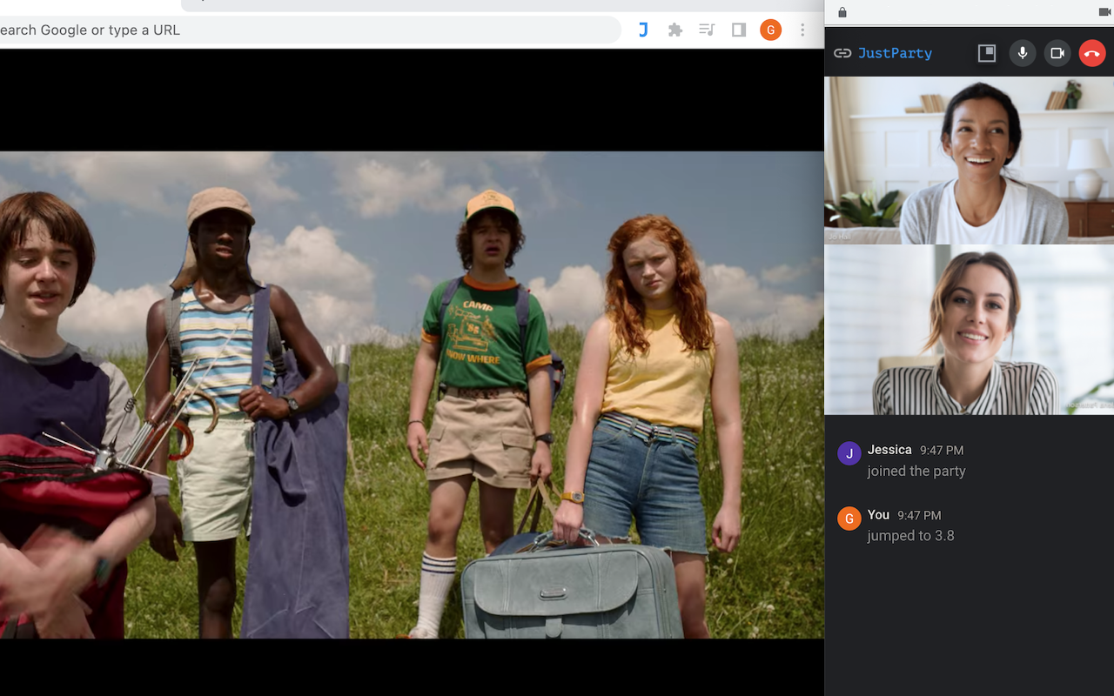Select the bottom participant video in striped shirt
The height and width of the screenshot is (696, 1114).
969,330
